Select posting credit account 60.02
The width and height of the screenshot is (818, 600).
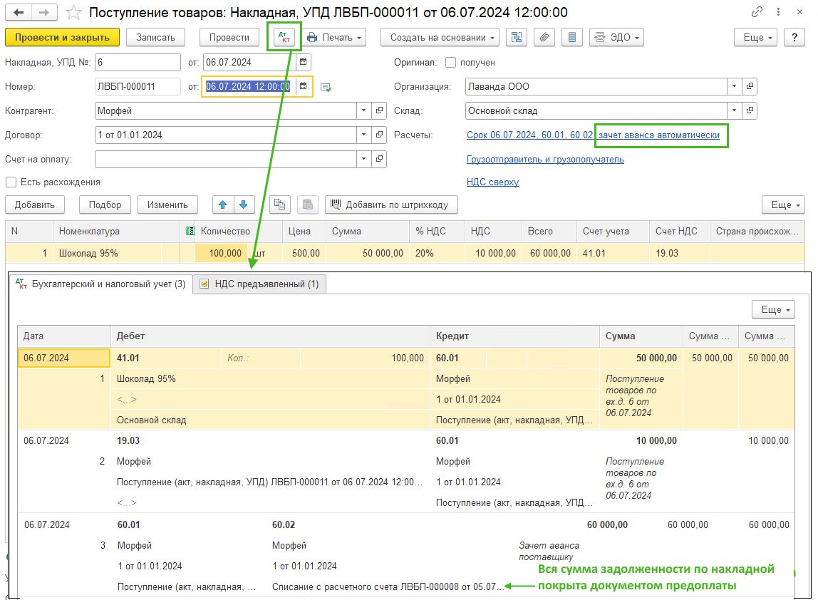tap(284, 525)
